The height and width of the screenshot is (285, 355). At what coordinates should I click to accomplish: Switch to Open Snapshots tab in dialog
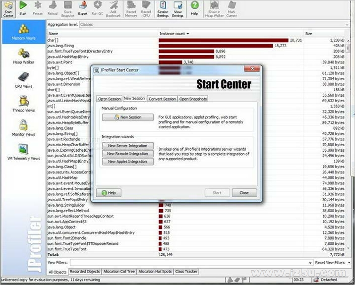(x=193, y=99)
